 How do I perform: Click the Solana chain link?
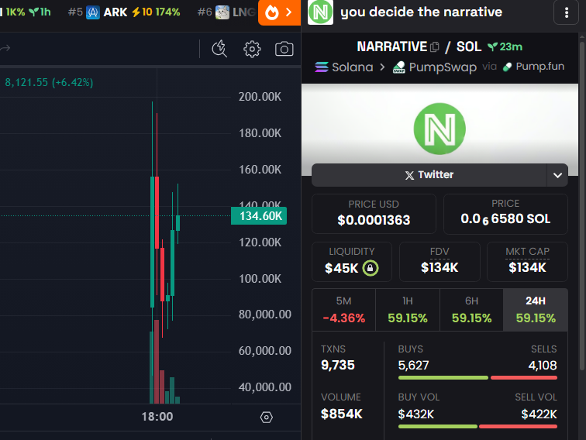tap(344, 67)
